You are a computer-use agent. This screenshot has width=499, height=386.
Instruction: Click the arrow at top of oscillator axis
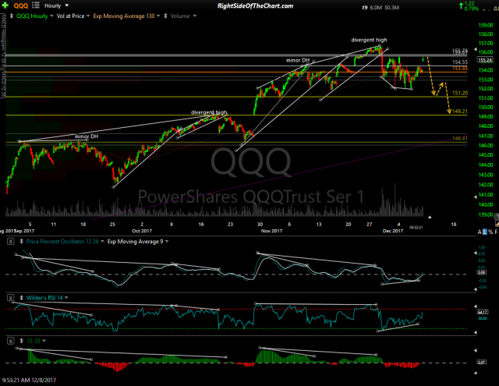click(476, 253)
